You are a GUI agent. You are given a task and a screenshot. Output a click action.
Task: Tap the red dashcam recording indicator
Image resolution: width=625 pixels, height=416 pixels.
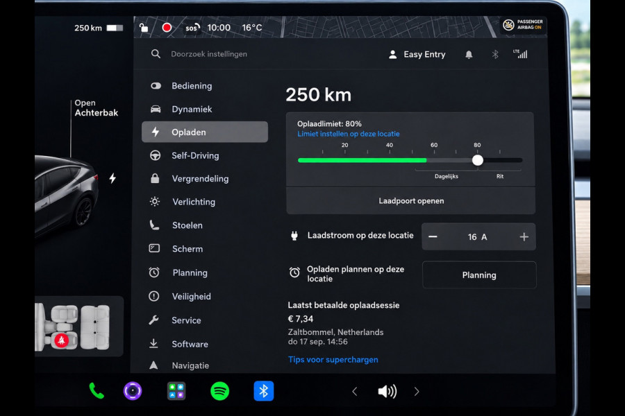pyautogui.click(x=167, y=28)
